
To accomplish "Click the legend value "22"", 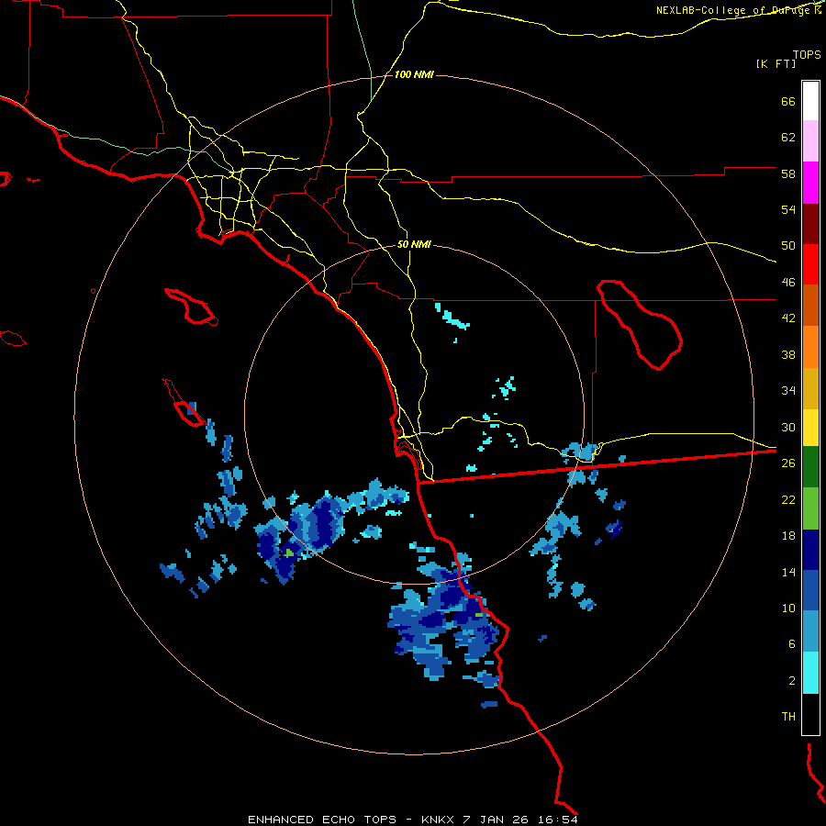I will [788, 499].
